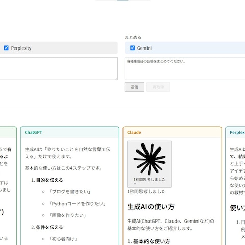The width and height of the screenshot is (245, 245).
Task: Uncheck the Gemini checkbox
Action: click(132, 48)
